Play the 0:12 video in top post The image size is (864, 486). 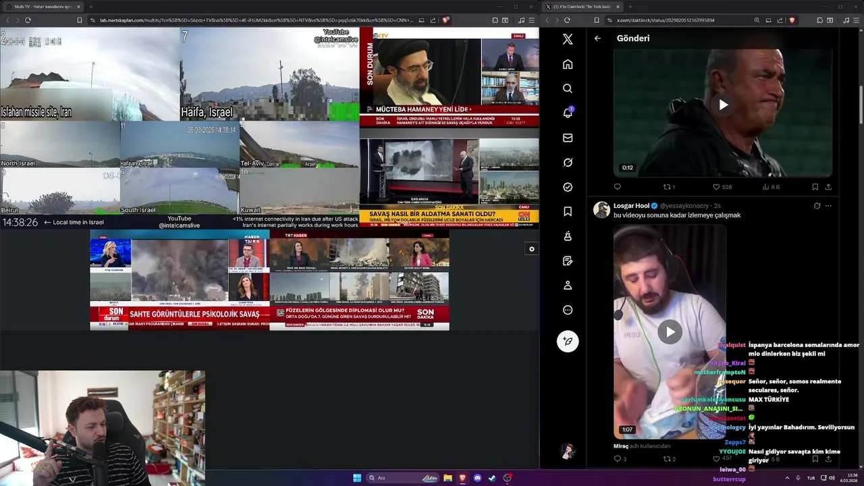click(x=723, y=105)
